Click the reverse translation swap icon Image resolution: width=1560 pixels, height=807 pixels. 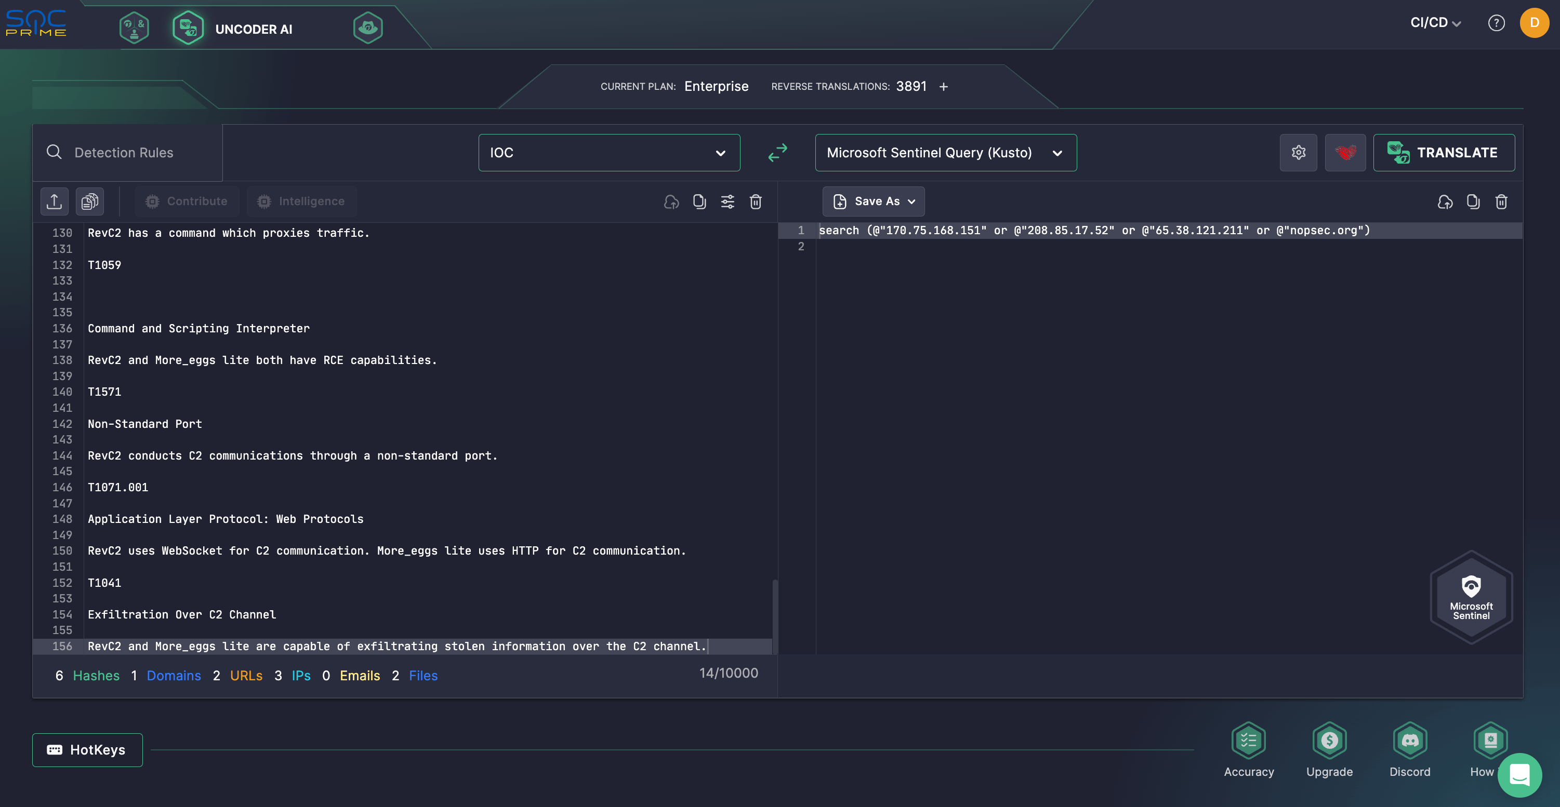(x=777, y=152)
